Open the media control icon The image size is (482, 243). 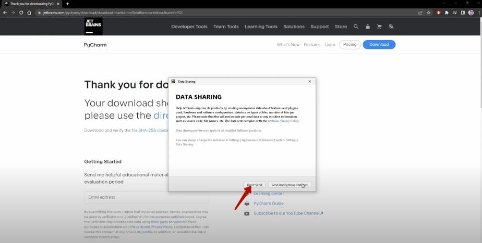455,12
